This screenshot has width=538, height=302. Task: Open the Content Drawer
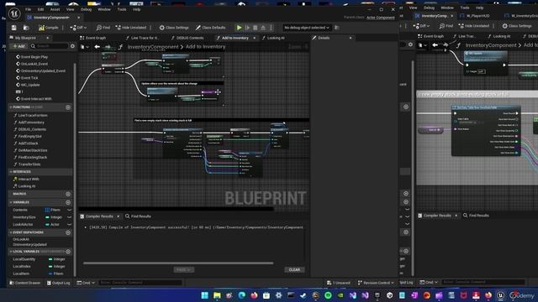coord(25,283)
